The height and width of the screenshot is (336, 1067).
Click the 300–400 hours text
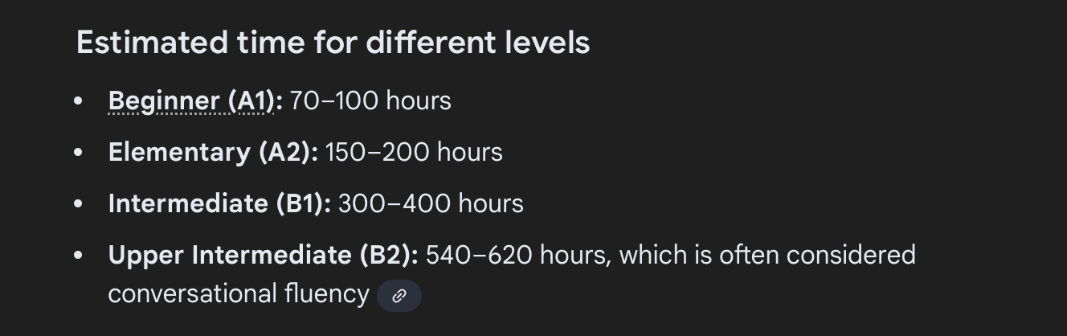pos(431,203)
